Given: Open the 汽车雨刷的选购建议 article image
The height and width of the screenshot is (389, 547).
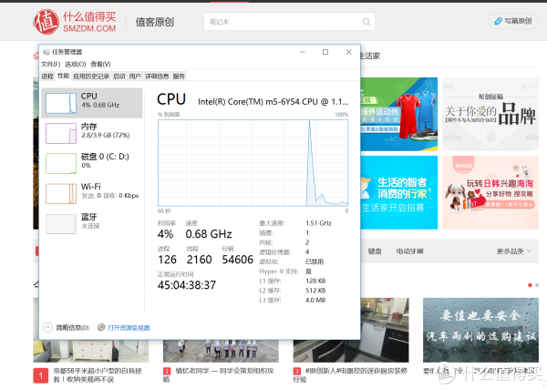Looking at the screenshot, I should pyautogui.click(x=480, y=330).
